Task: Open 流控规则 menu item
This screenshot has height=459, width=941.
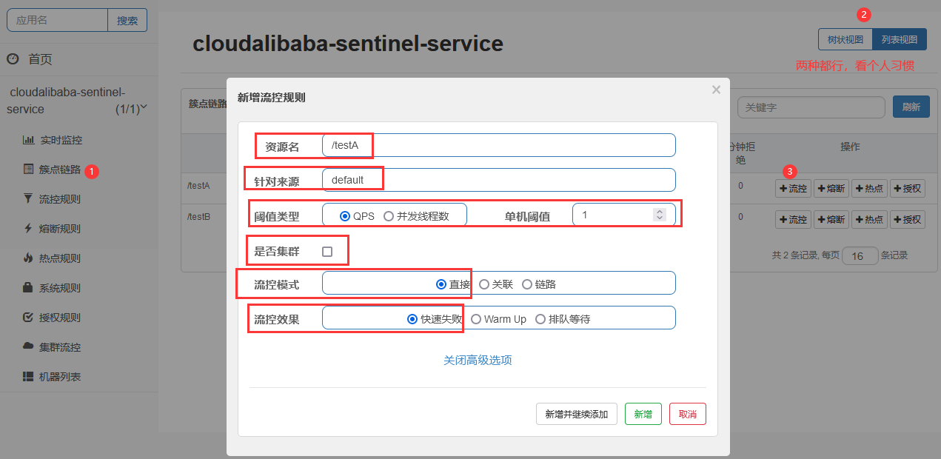Action: coord(60,199)
